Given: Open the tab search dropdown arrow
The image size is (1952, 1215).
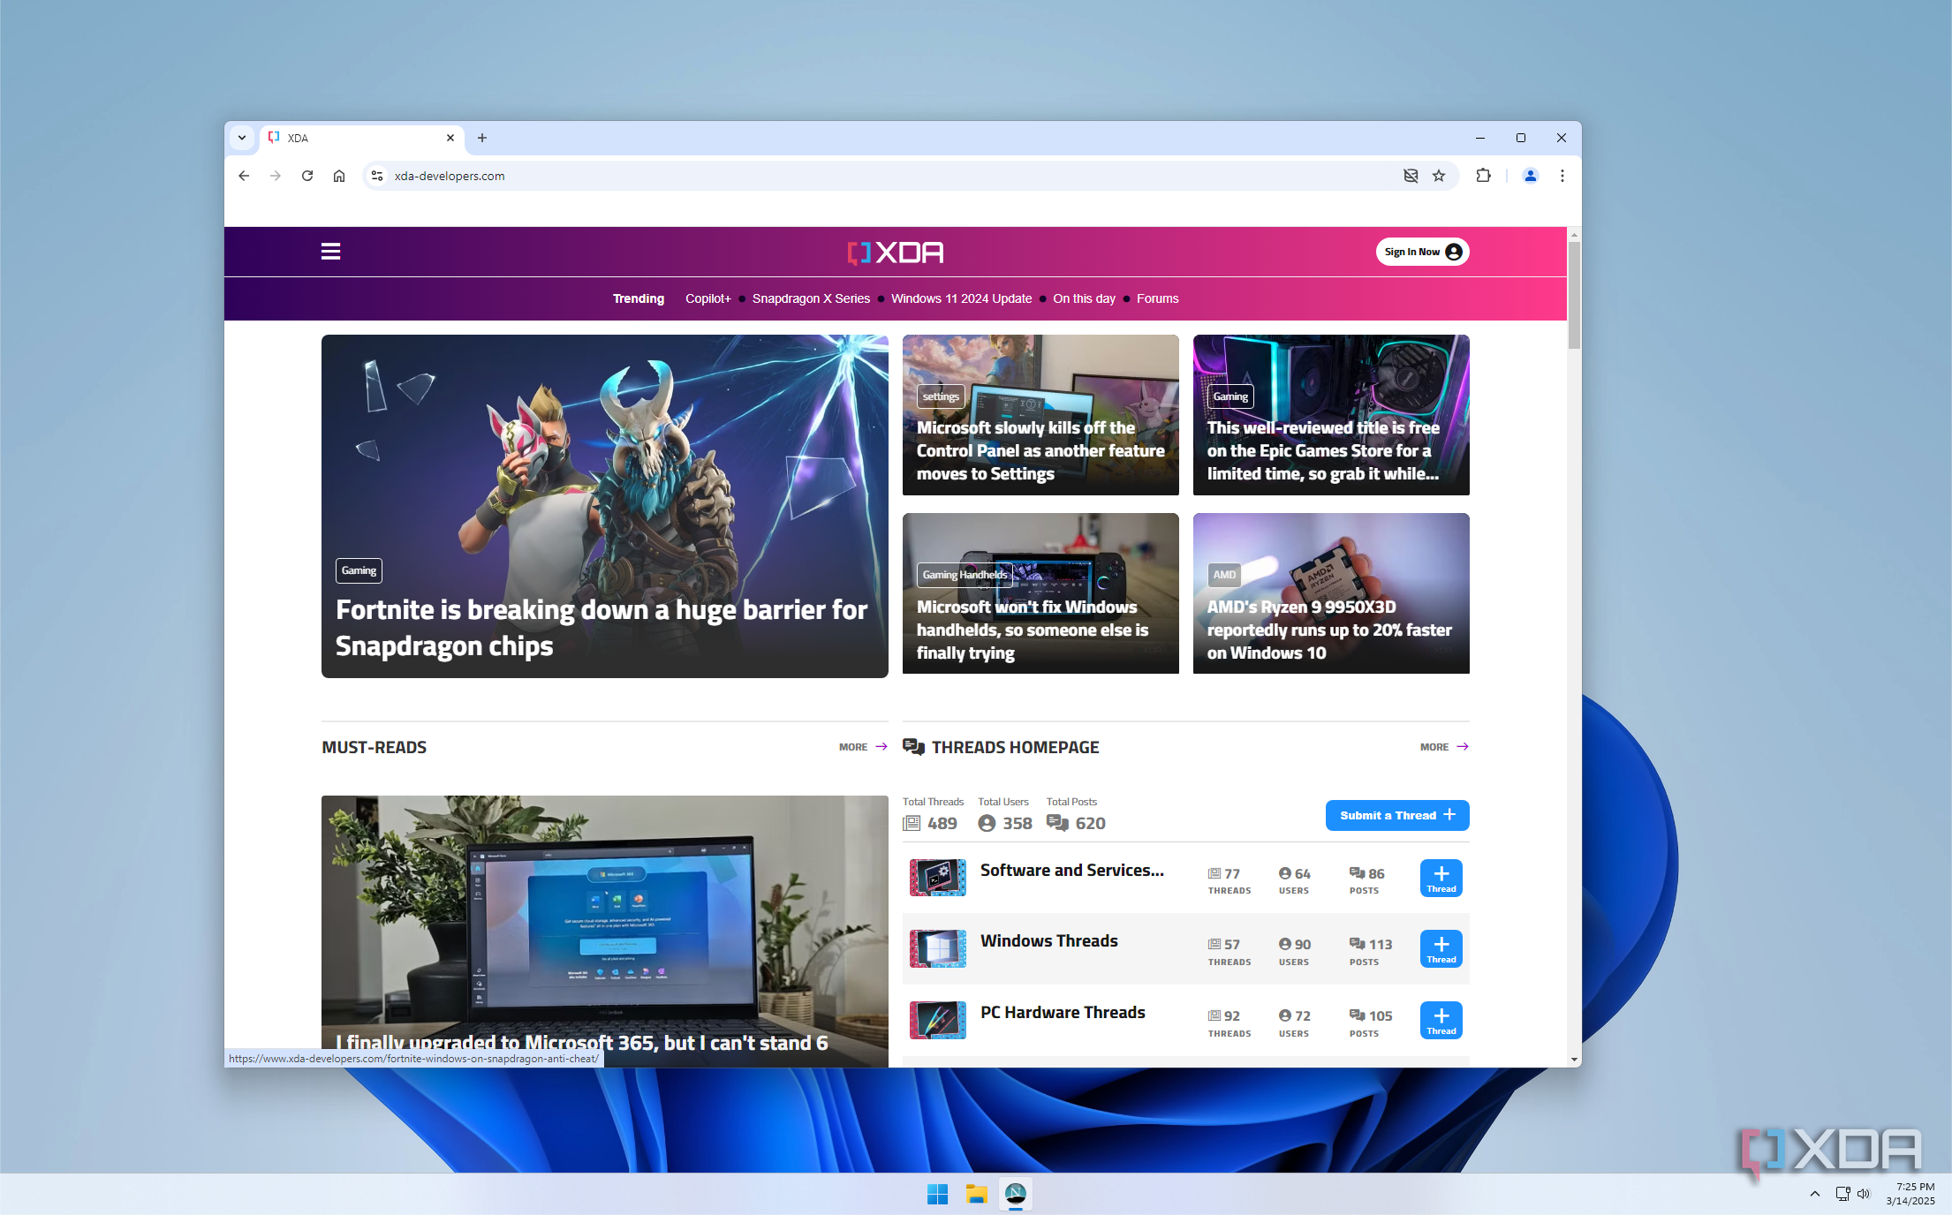Looking at the screenshot, I should [x=241, y=138].
